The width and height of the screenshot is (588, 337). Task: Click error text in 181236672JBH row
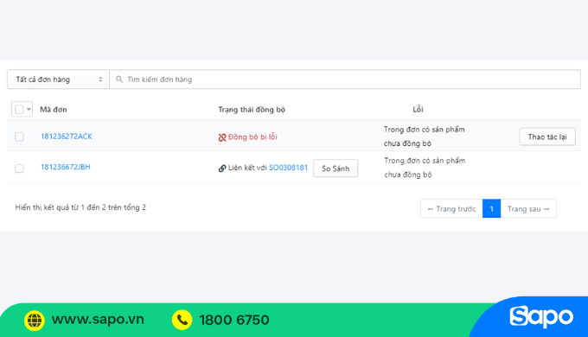[425, 168]
